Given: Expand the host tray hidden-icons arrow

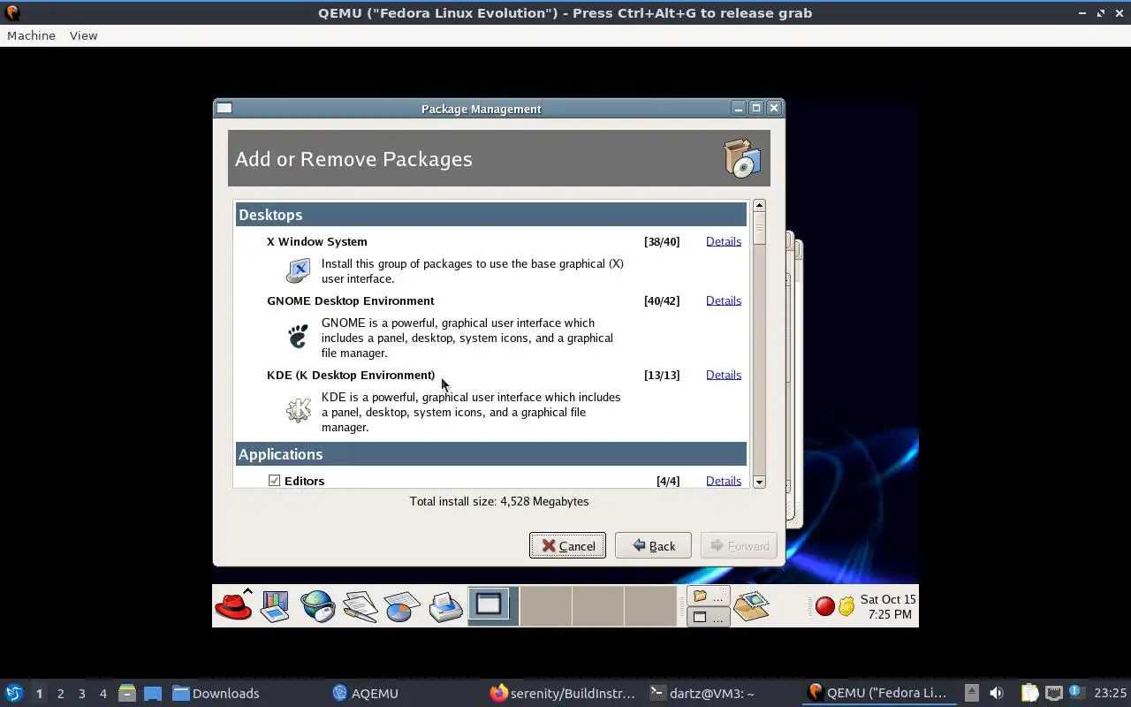Looking at the screenshot, I should point(971,693).
